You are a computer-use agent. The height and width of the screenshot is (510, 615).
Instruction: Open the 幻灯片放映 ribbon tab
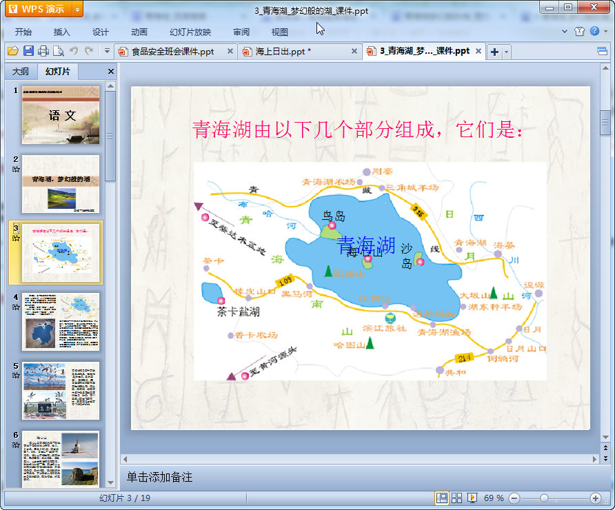coord(190,32)
